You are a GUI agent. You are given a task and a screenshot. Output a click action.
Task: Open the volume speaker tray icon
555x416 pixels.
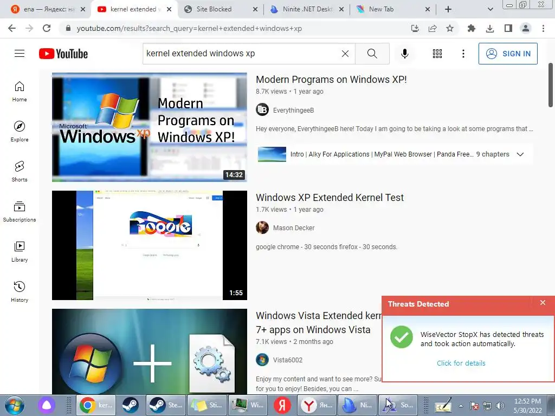500,406
